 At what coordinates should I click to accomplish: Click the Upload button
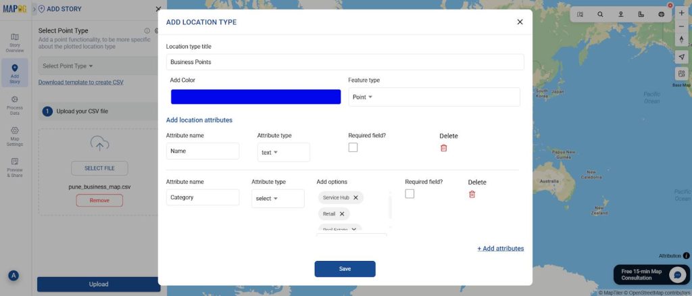coord(99,284)
